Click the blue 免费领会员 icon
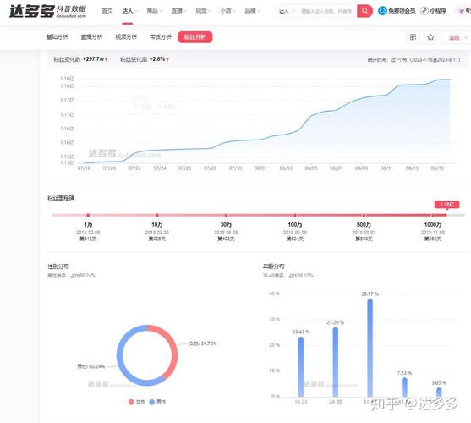The image size is (471, 423). click(x=382, y=11)
